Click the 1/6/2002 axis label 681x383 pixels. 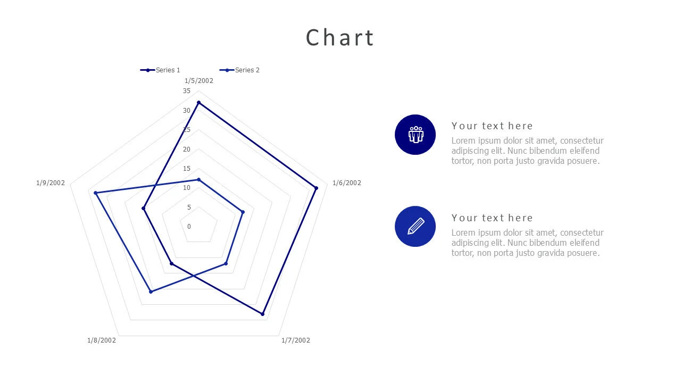[x=347, y=183]
